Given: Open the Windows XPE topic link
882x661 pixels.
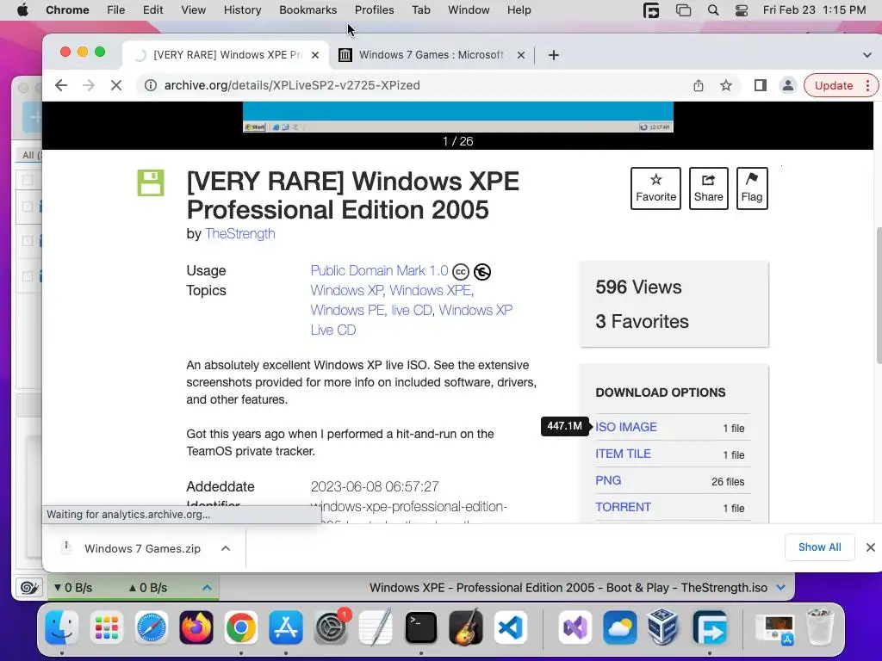Looking at the screenshot, I should tap(431, 291).
